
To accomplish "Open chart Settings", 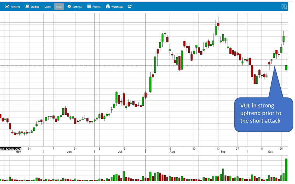I will [x=74, y=7].
